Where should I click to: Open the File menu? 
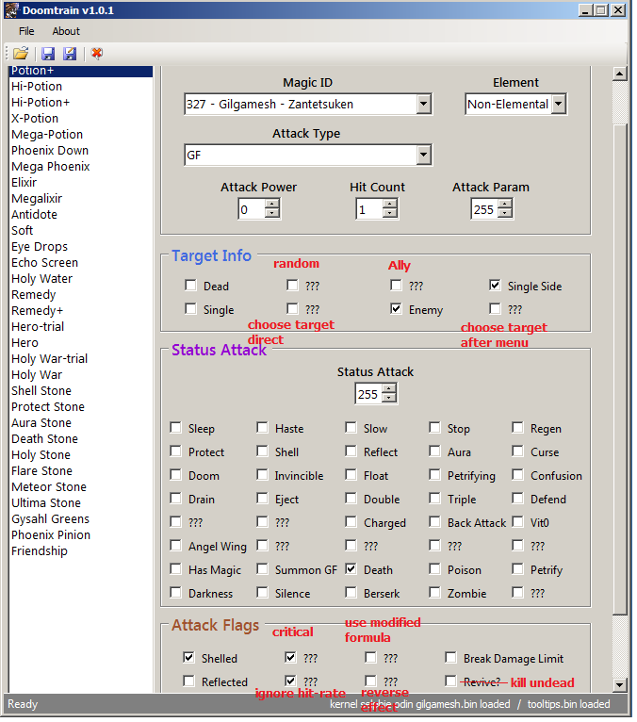[x=26, y=31]
